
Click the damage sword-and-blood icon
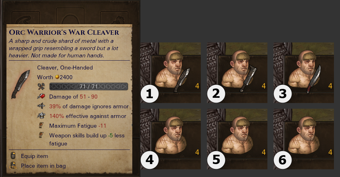coord(41,96)
